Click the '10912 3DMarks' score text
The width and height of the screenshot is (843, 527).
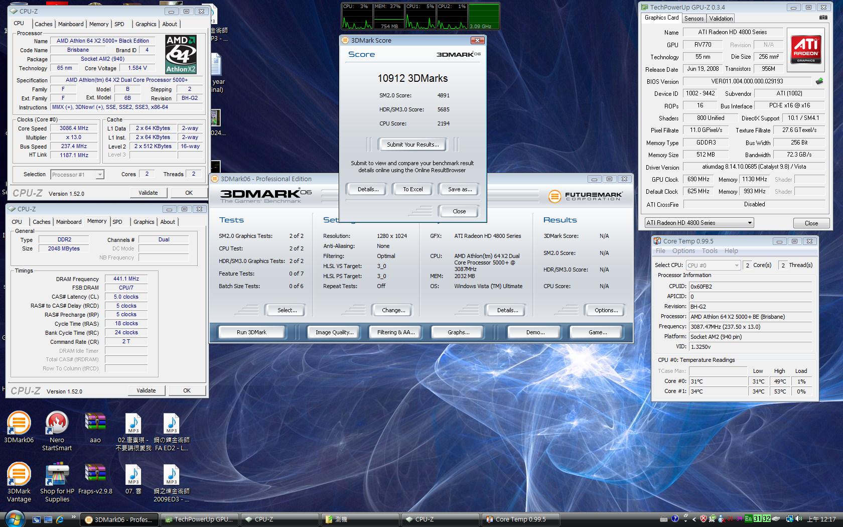pos(412,78)
